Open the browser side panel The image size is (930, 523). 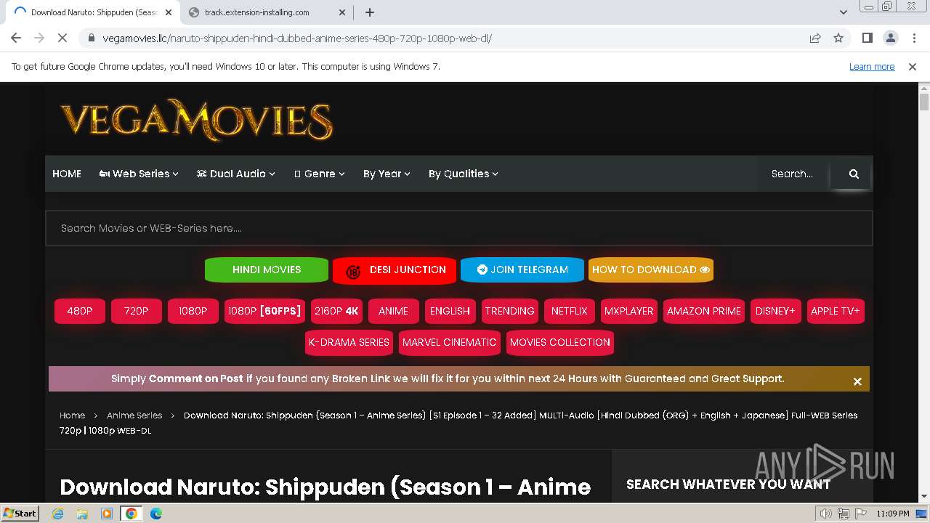tap(867, 38)
